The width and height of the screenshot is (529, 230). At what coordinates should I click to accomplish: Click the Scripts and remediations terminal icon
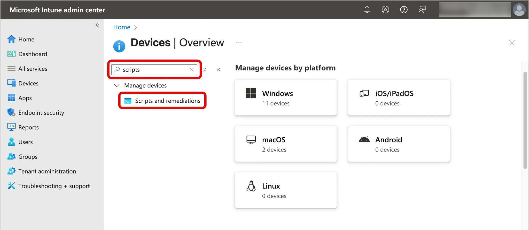coord(128,101)
